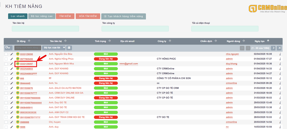Screen dimensions: 287x129
Task: Check the box on the 666 row
Action: pyautogui.click(x=6, y=78)
